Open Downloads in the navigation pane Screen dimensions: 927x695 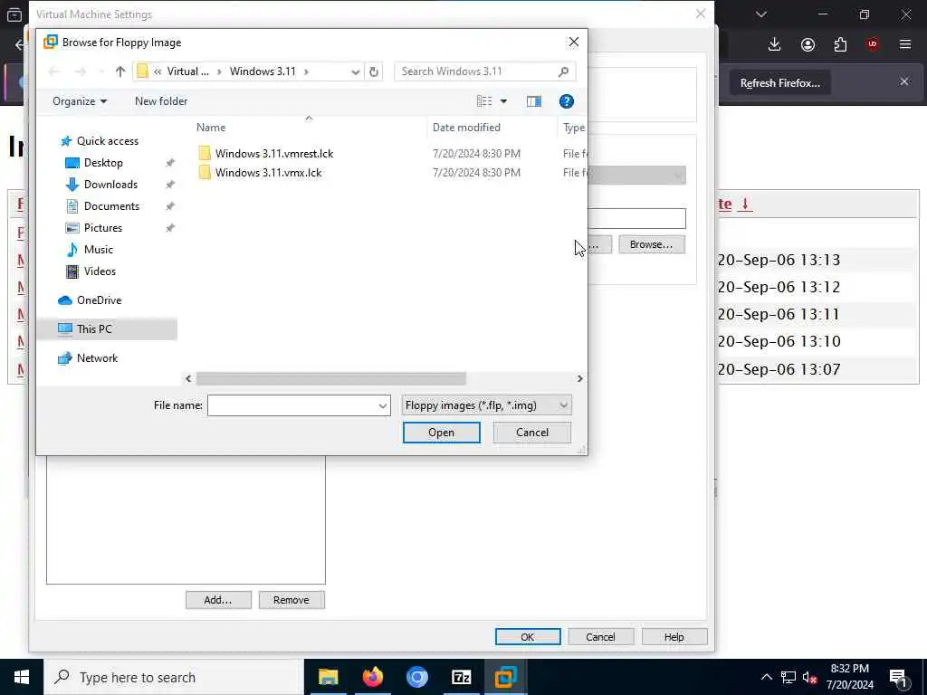[110, 185]
